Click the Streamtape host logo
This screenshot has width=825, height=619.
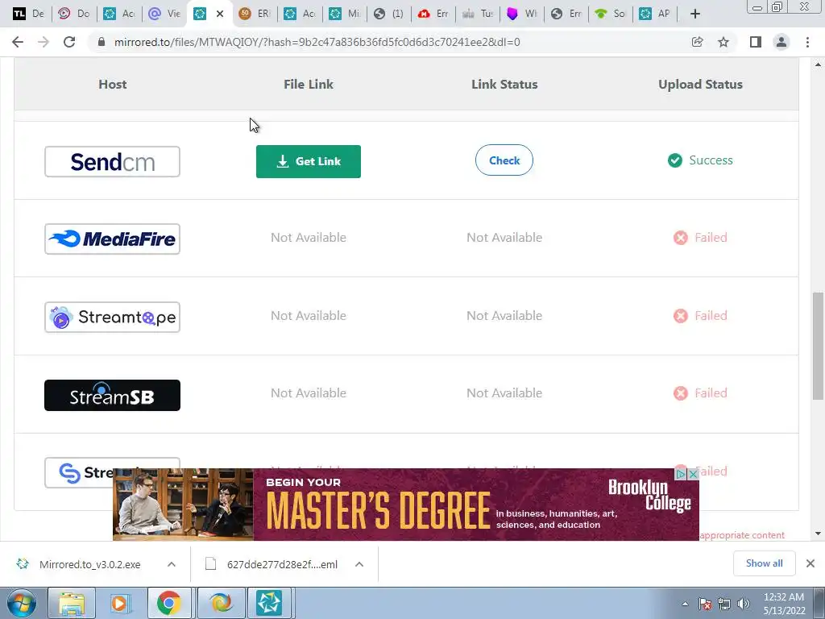112,317
